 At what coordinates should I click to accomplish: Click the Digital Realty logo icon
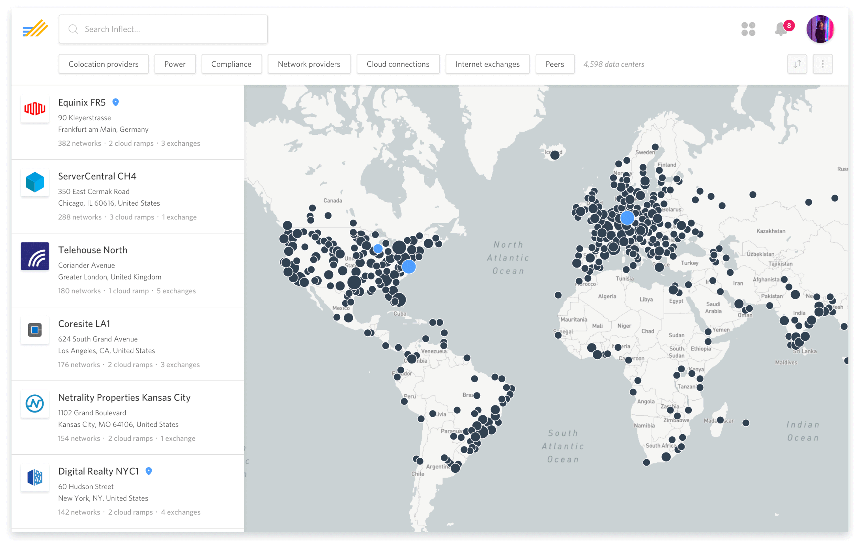coord(35,477)
